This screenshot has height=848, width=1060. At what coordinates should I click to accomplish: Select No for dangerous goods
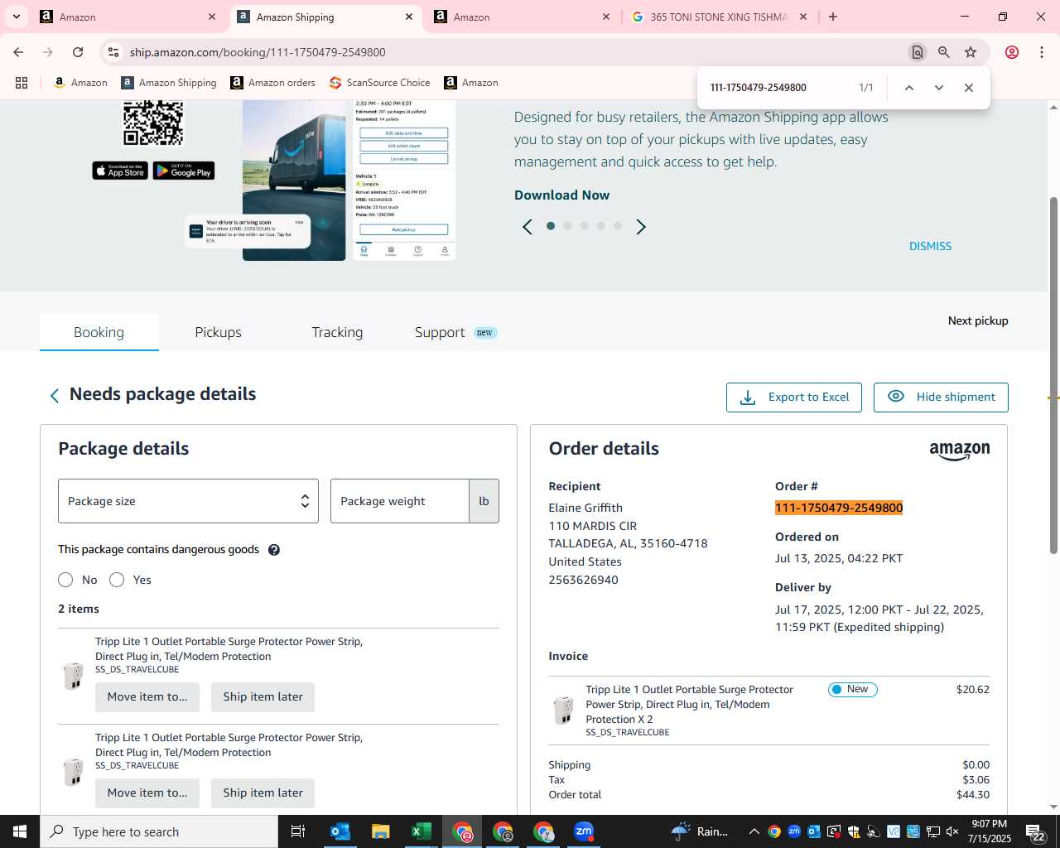[65, 580]
